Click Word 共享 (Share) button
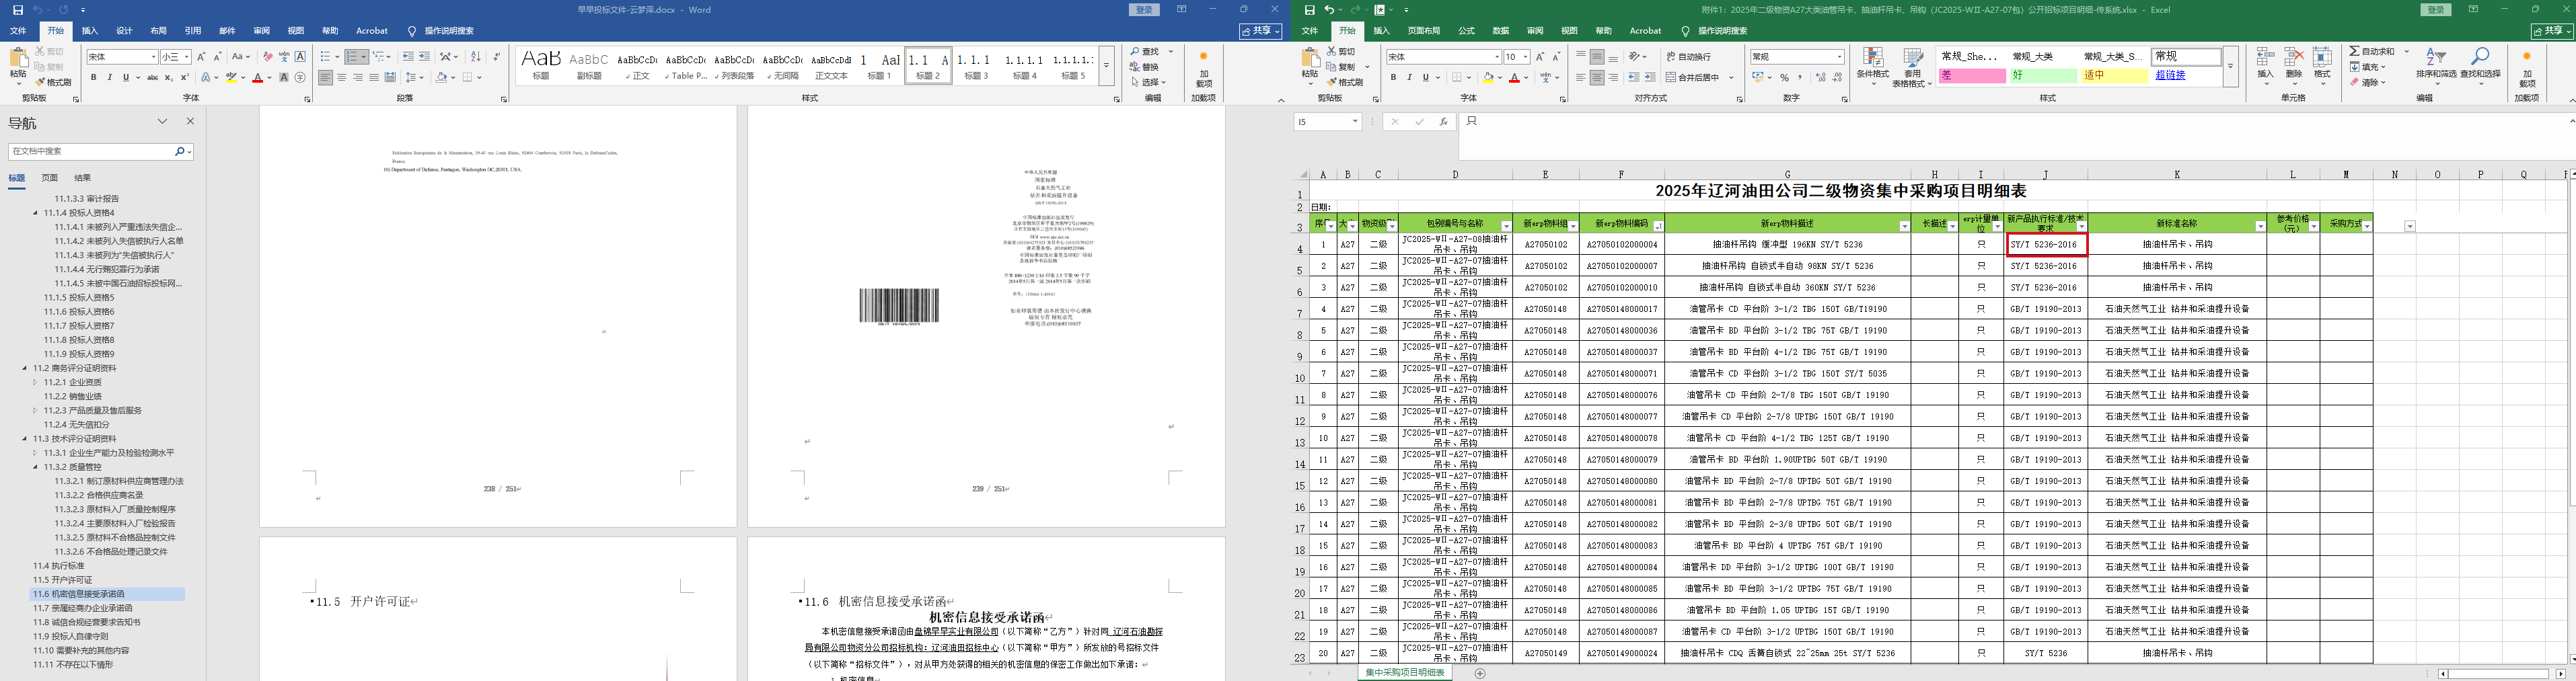The image size is (2576, 681). pos(1260,31)
